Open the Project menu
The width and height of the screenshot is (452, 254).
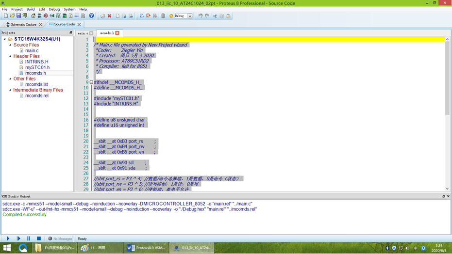click(17, 9)
